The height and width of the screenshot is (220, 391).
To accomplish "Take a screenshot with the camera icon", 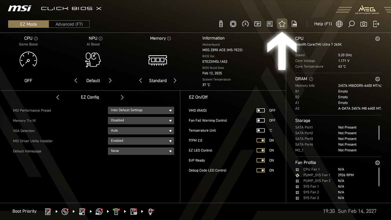I will point(364,24).
